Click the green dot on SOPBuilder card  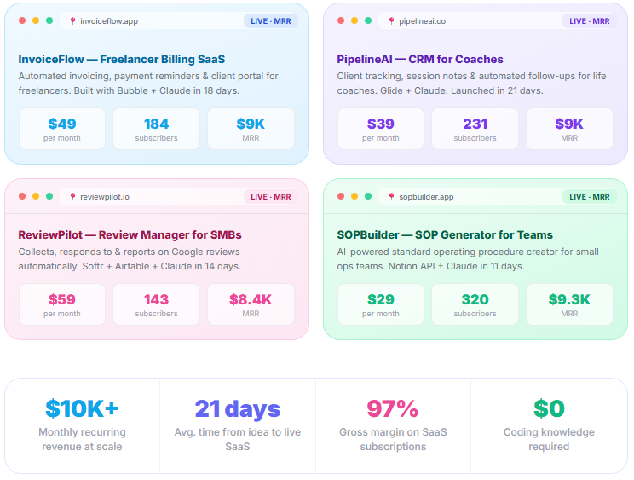[368, 196]
